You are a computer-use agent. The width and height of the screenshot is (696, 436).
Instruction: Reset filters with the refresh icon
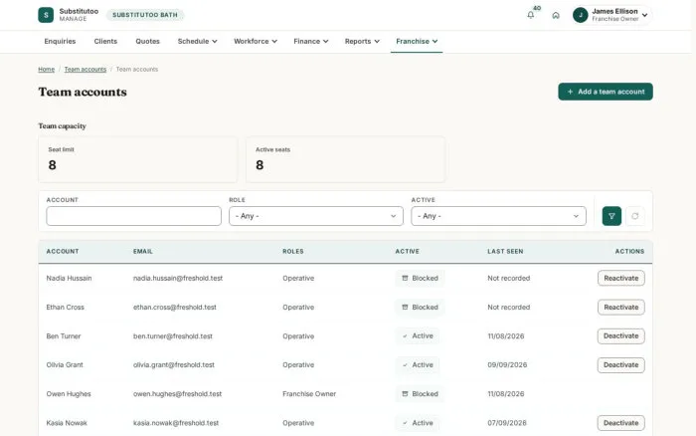(634, 216)
